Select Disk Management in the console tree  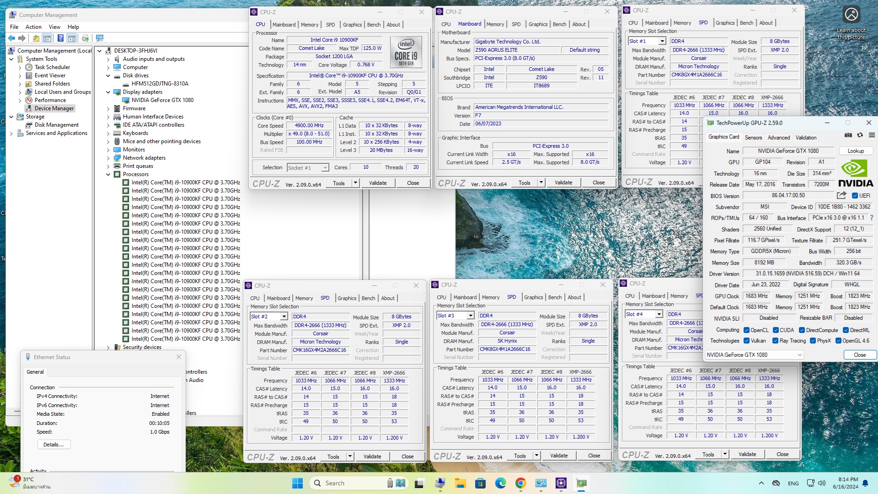click(x=57, y=125)
